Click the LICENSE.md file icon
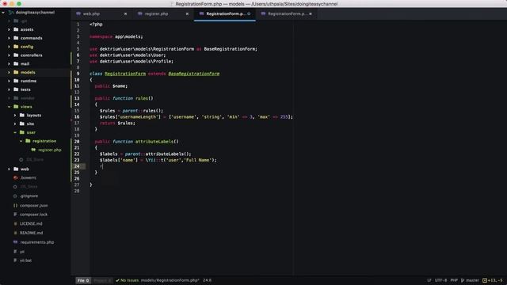Image resolution: width=507 pixels, height=285 pixels. tap(15, 223)
